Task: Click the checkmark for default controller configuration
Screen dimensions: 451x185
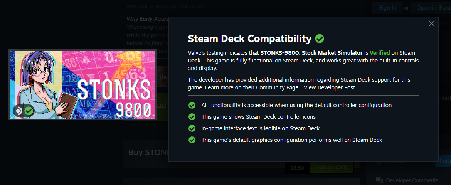Action: (x=192, y=105)
